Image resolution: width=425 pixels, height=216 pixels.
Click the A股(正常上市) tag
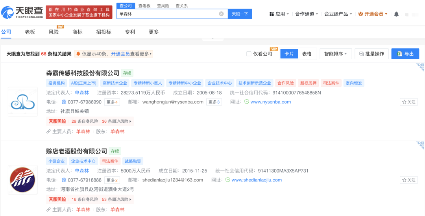pos(83,83)
